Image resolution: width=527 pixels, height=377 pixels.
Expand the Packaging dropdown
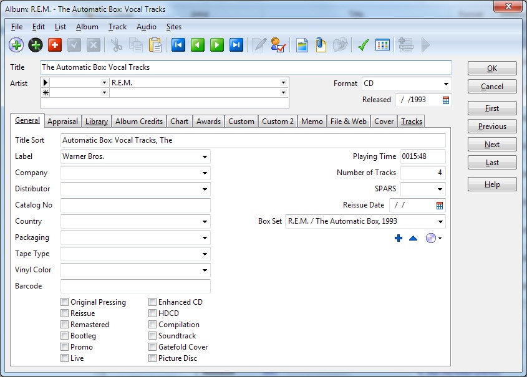(x=205, y=237)
